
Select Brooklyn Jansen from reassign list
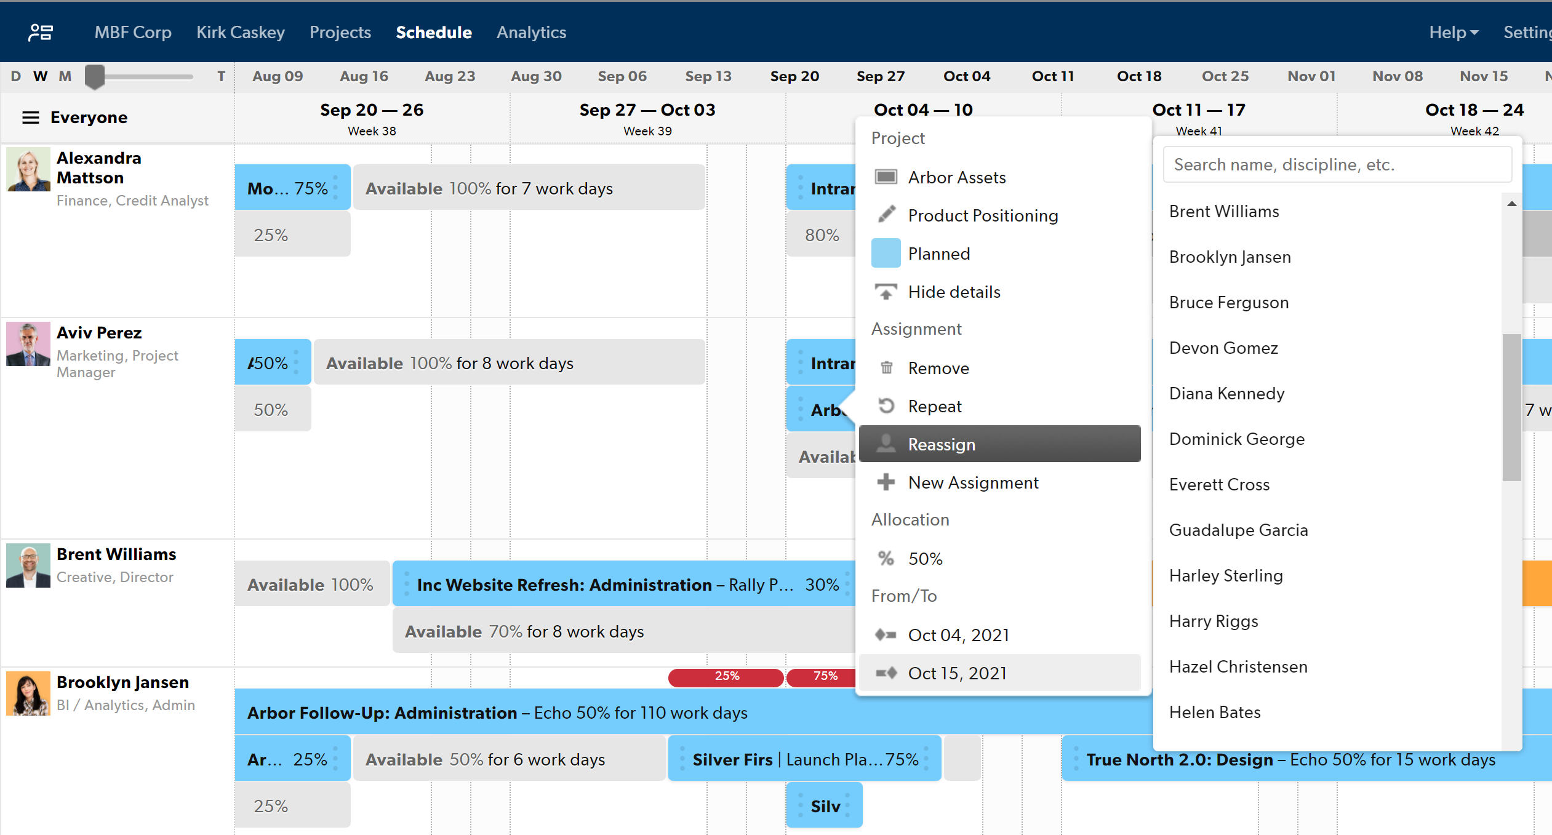1231,256
